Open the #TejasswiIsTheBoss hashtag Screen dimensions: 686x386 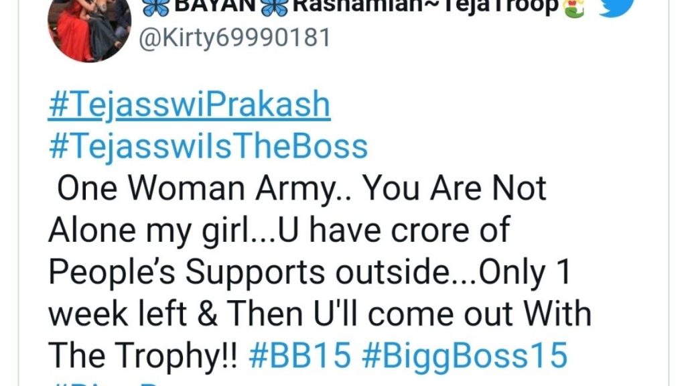[x=208, y=146]
